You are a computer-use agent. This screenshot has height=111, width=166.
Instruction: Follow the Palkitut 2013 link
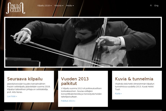(68, 101)
